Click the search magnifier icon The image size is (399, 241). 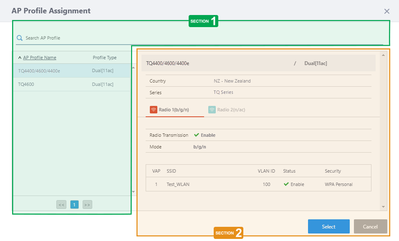tap(19, 38)
